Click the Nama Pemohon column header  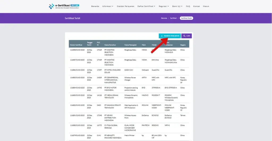coord(110,45)
